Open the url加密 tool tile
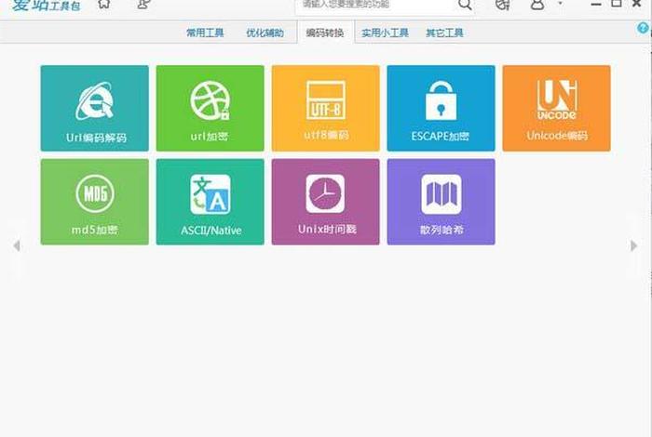Viewport: 652px width, 437px height. 210,108
